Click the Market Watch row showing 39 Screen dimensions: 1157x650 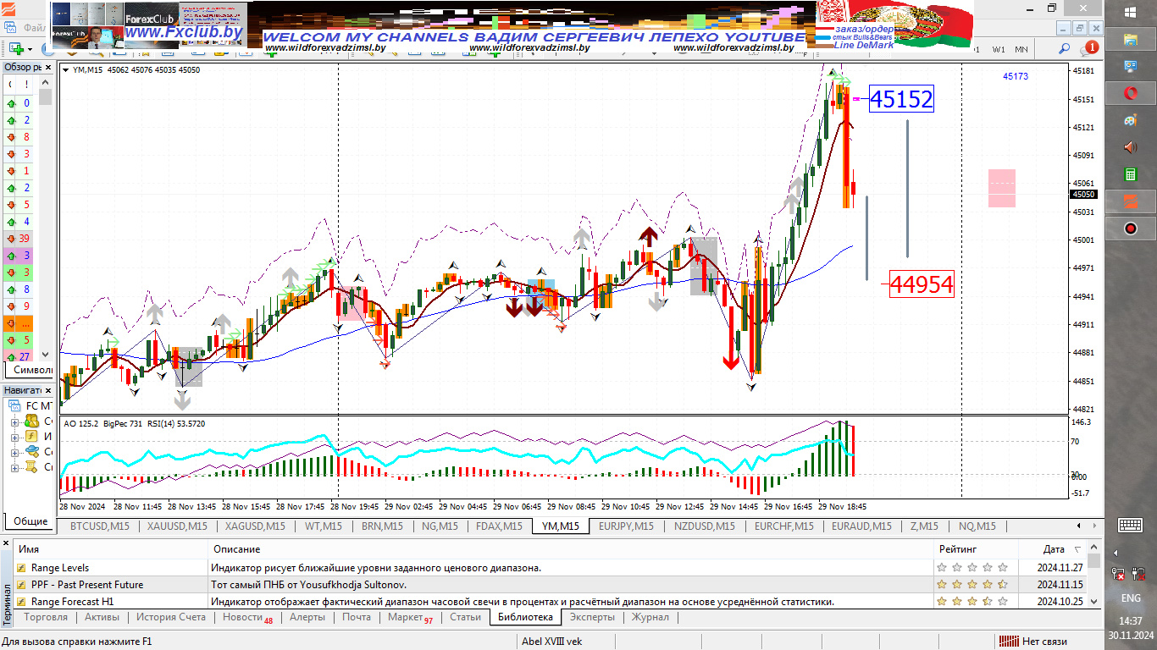click(20, 239)
